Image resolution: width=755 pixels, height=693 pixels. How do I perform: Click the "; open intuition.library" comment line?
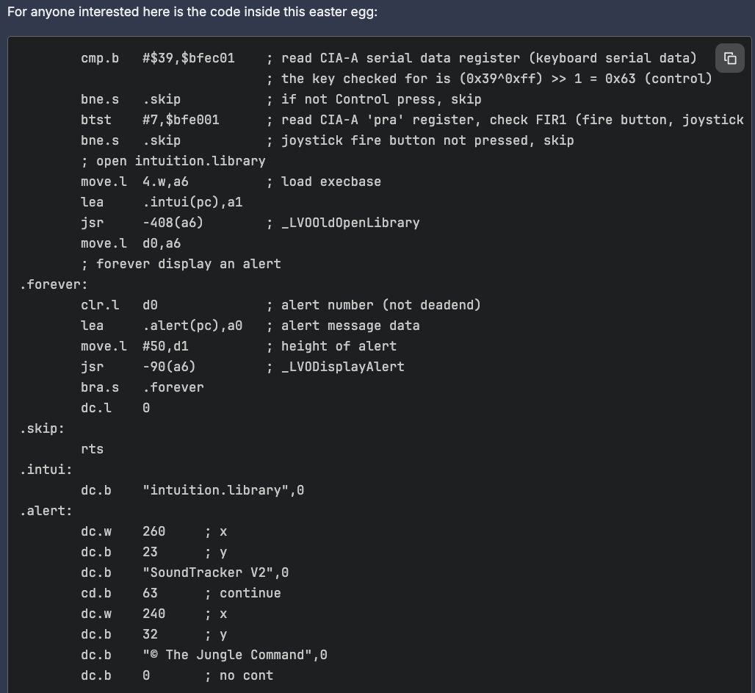(173, 161)
